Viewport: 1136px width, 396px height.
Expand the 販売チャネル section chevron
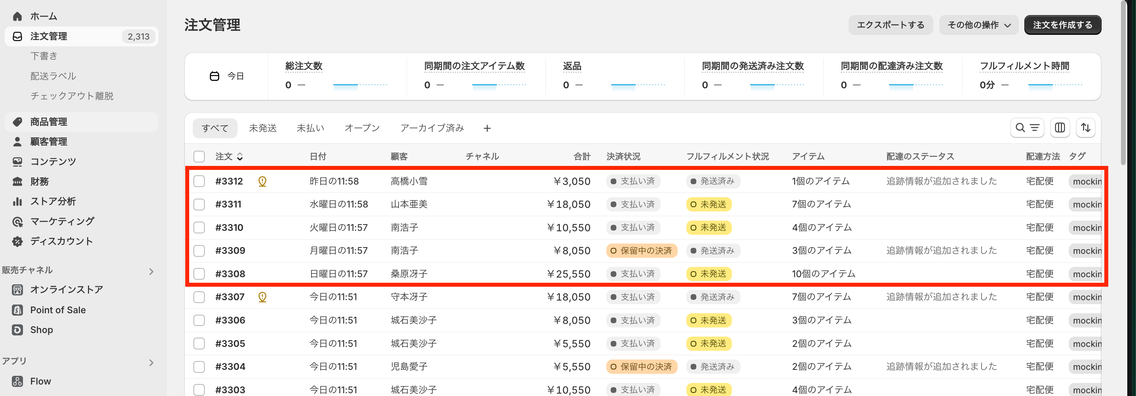(x=151, y=272)
